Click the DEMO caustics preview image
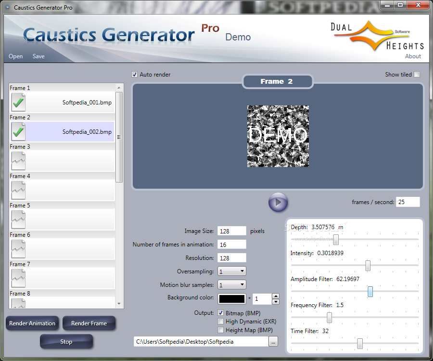Image resolution: width=433 pixels, height=361 pixels. 278,136
